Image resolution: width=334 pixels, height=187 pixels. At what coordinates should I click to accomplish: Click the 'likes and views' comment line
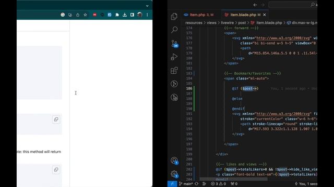click(x=241, y=164)
